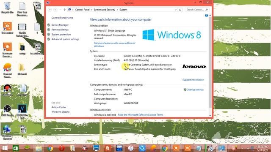Screen dimensions: 271x152
Task: Click the WORKGROUP value
Action: pyautogui.click(x=131, y=103)
